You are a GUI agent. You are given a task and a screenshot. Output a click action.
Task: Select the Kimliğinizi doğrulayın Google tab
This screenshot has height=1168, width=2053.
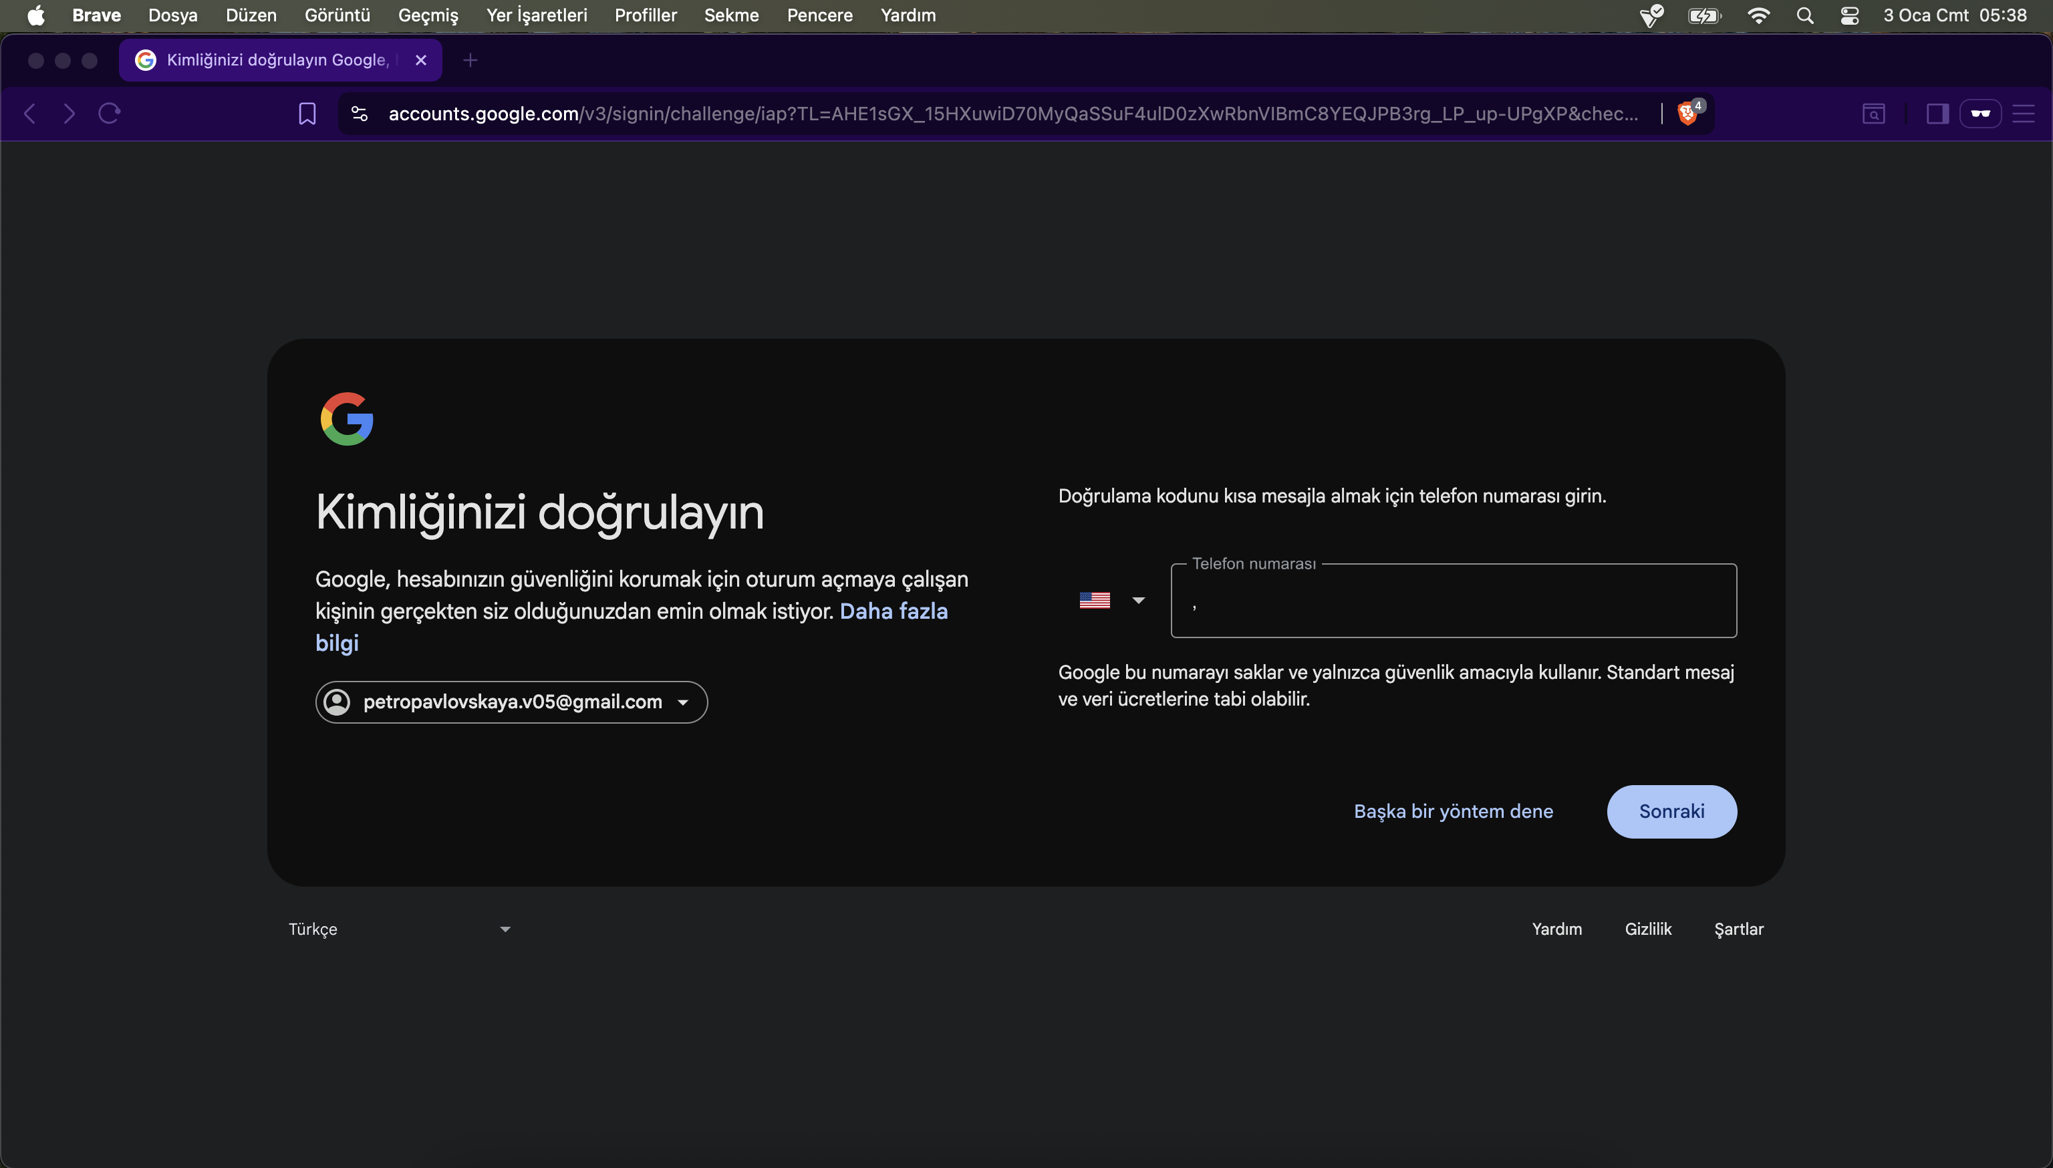tap(281, 60)
